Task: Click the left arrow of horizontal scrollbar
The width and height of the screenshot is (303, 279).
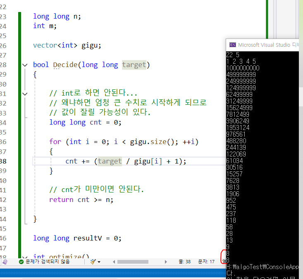Action: click(114, 262)
